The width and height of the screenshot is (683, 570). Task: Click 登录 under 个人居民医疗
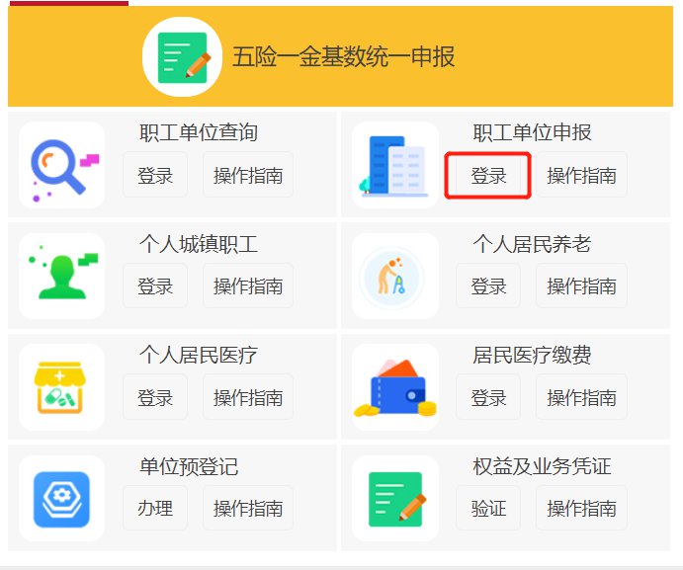155,397
